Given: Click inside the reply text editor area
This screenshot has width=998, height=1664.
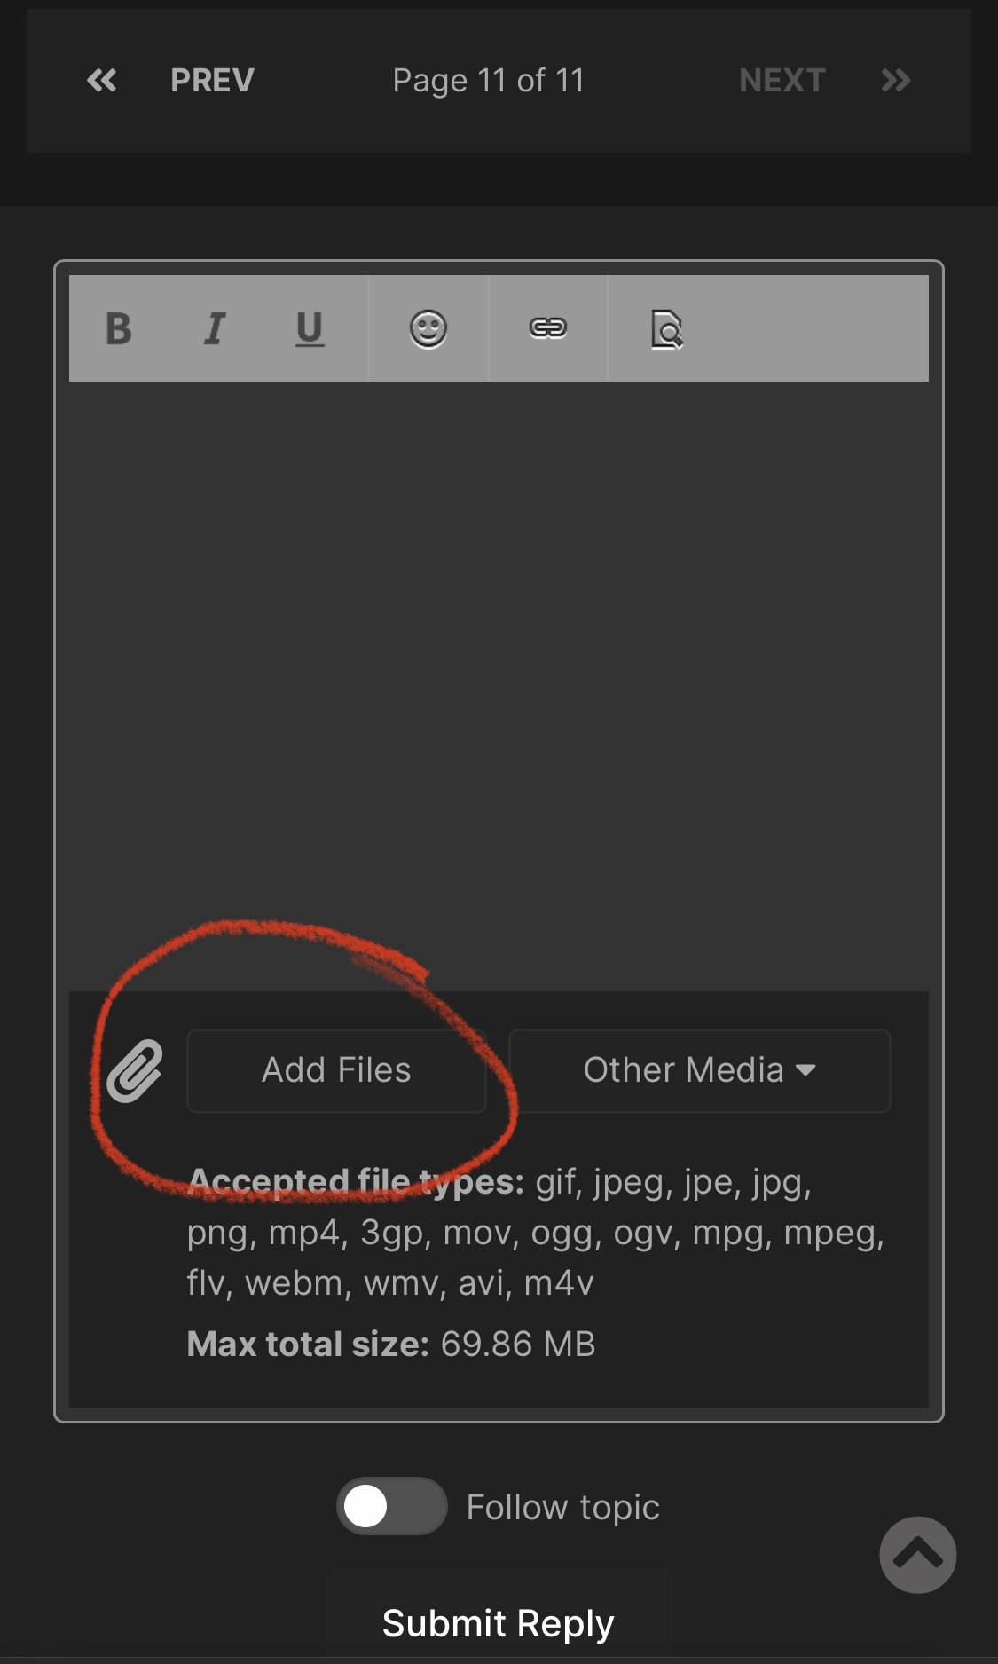Looking at the screenshot, I should [499, 686].
